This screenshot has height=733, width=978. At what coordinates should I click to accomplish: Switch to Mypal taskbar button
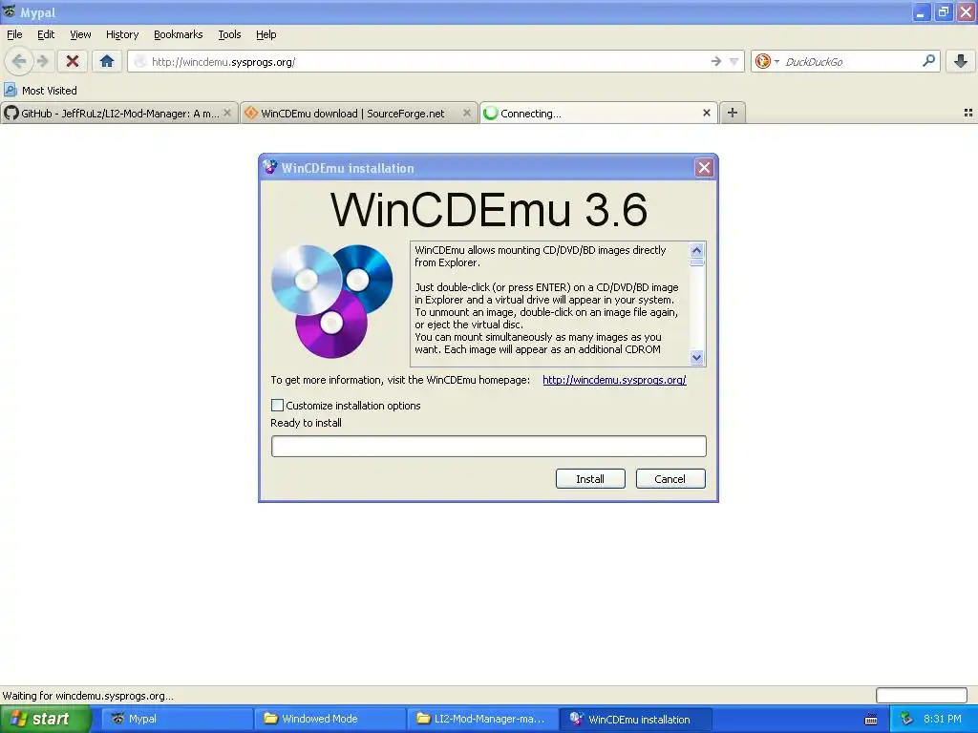(177, 719)
